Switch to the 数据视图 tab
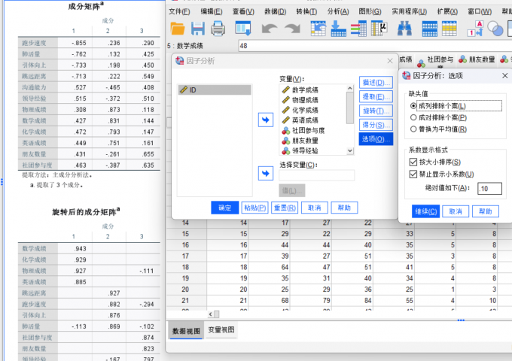This screenshot has width=512, height=361. (x=186, y=331)
